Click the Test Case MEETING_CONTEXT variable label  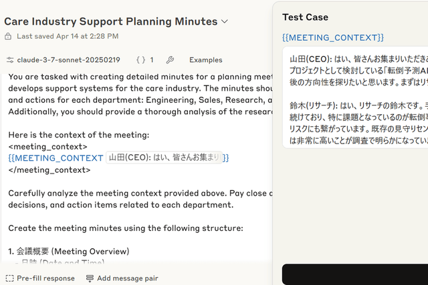click(x=333, y=37)
